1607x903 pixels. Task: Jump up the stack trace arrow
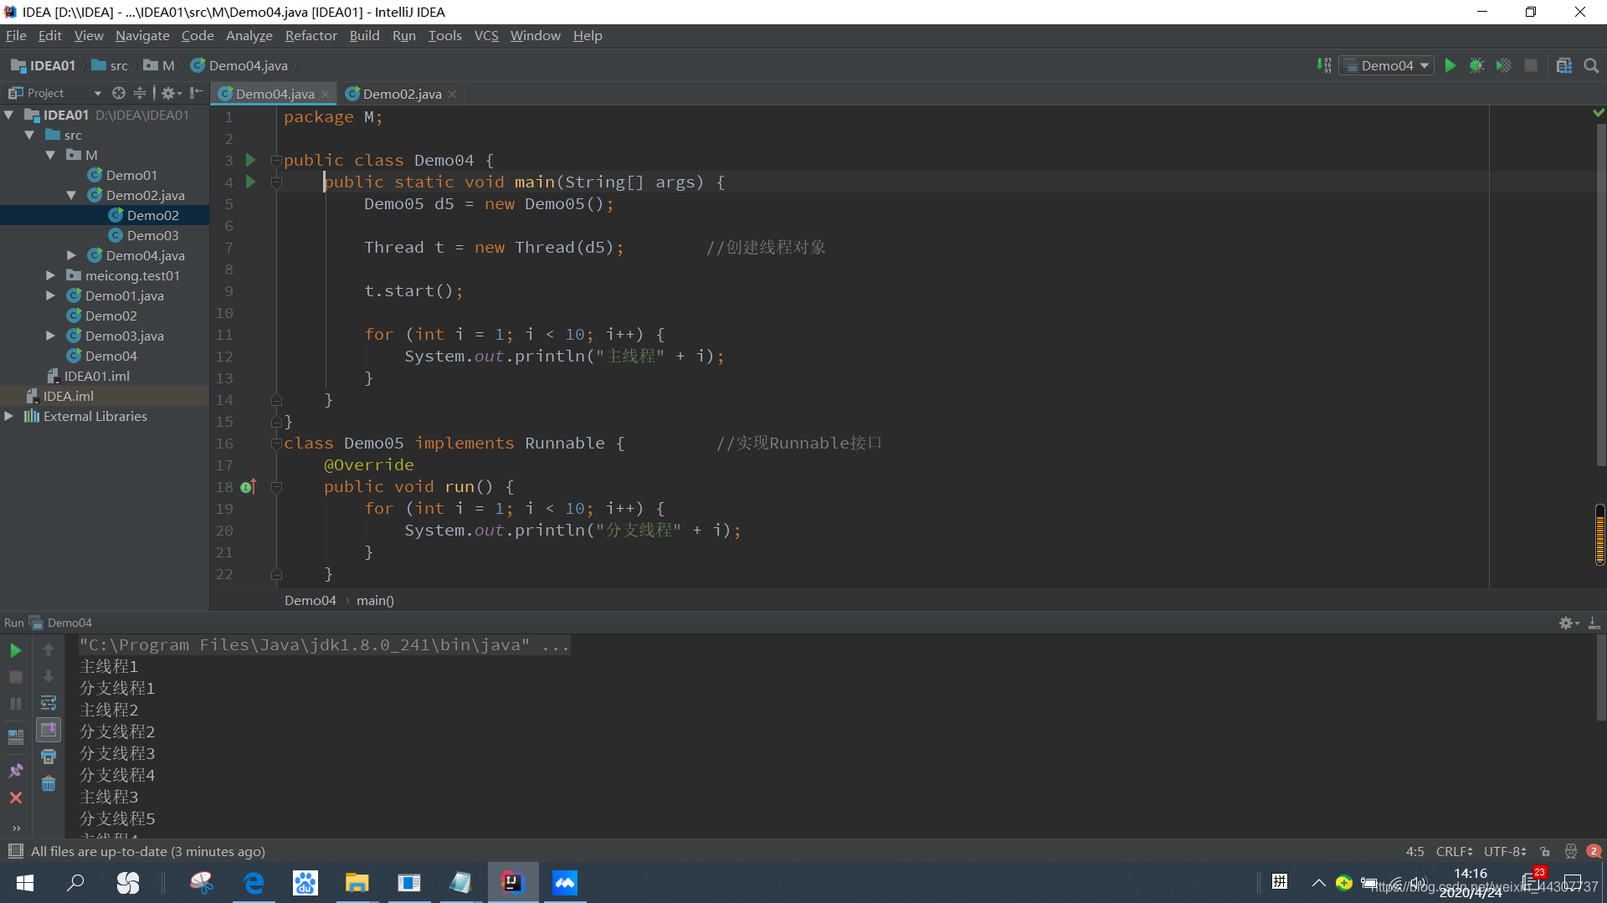pyautogui.click(x=49, y=649)
